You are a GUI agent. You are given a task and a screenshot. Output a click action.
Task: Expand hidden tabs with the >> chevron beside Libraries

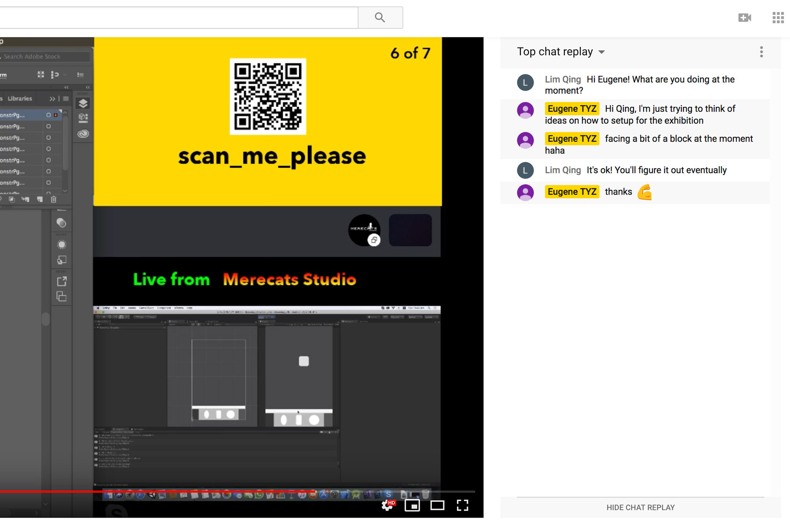(x=52, y=99)
